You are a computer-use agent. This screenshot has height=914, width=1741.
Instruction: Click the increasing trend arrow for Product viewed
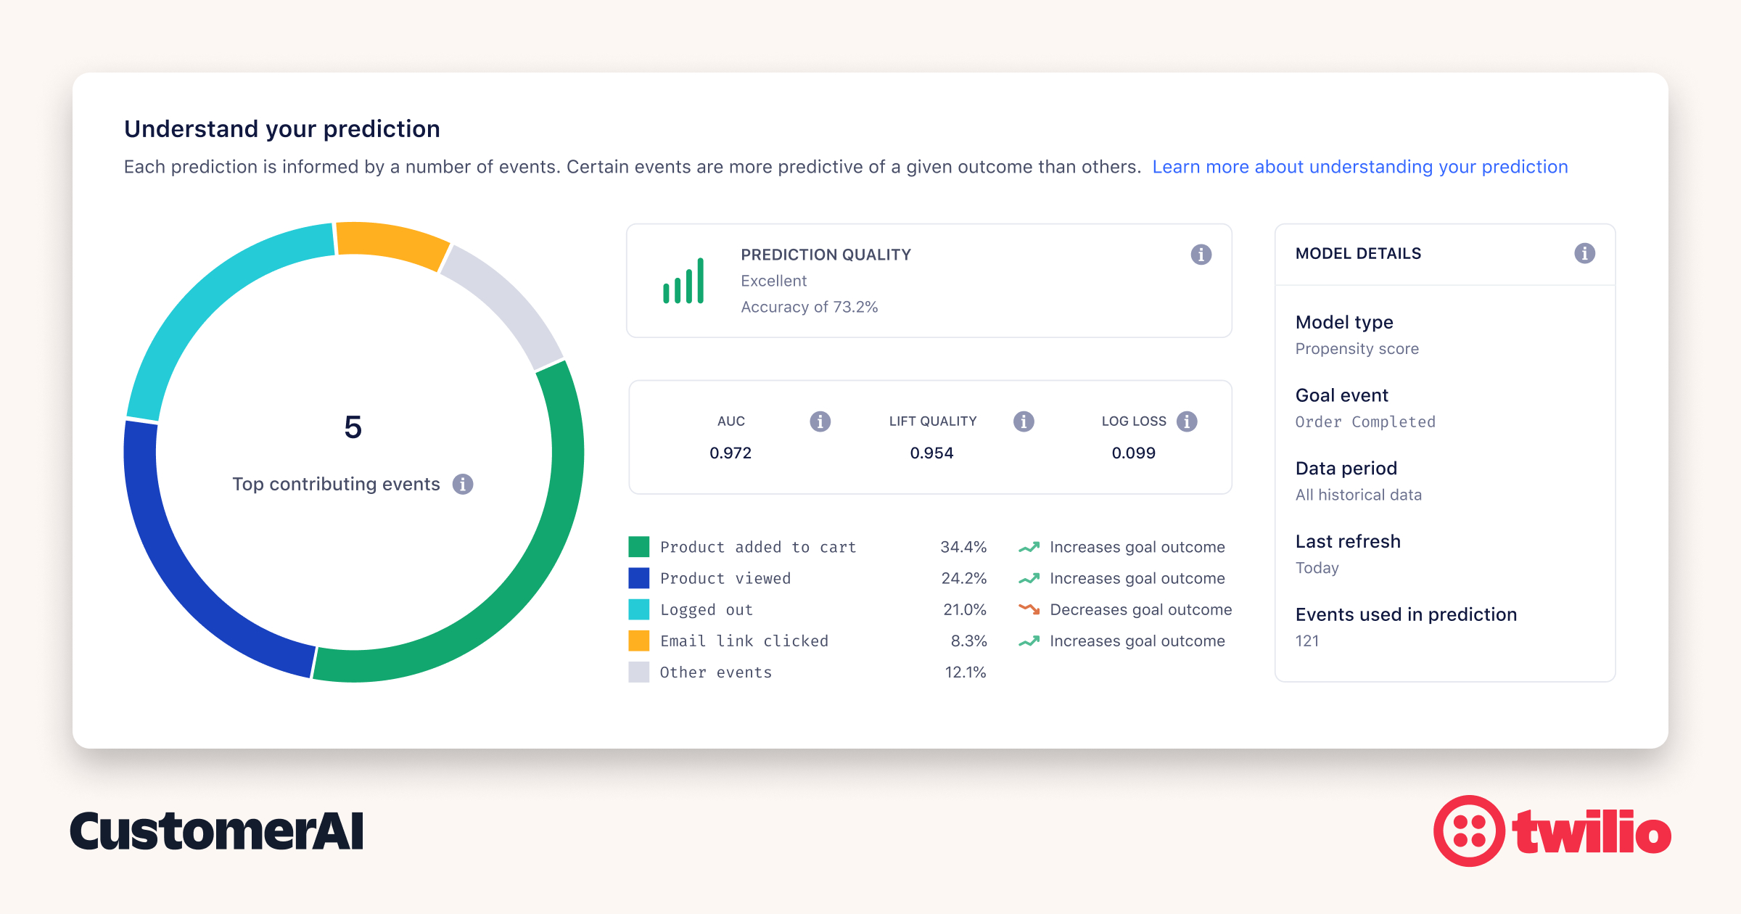[1029, 578]
